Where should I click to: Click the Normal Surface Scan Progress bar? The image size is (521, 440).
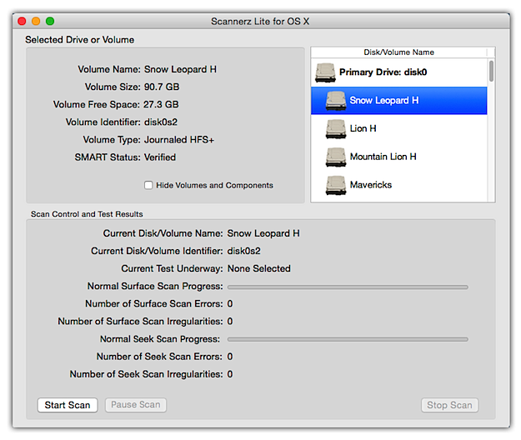click(348, 287)
